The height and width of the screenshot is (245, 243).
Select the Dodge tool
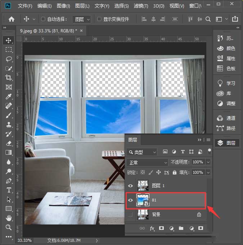click(8, 171)
